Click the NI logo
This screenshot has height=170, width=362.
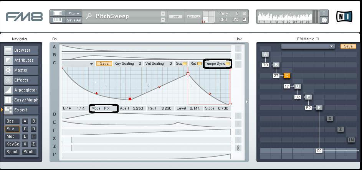[344, 16]
